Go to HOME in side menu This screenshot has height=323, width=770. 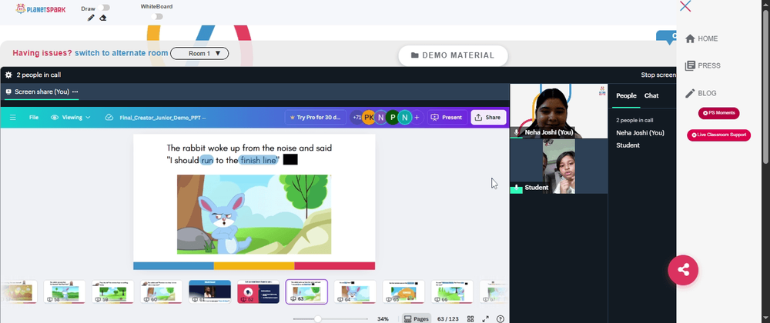[701, 38]
